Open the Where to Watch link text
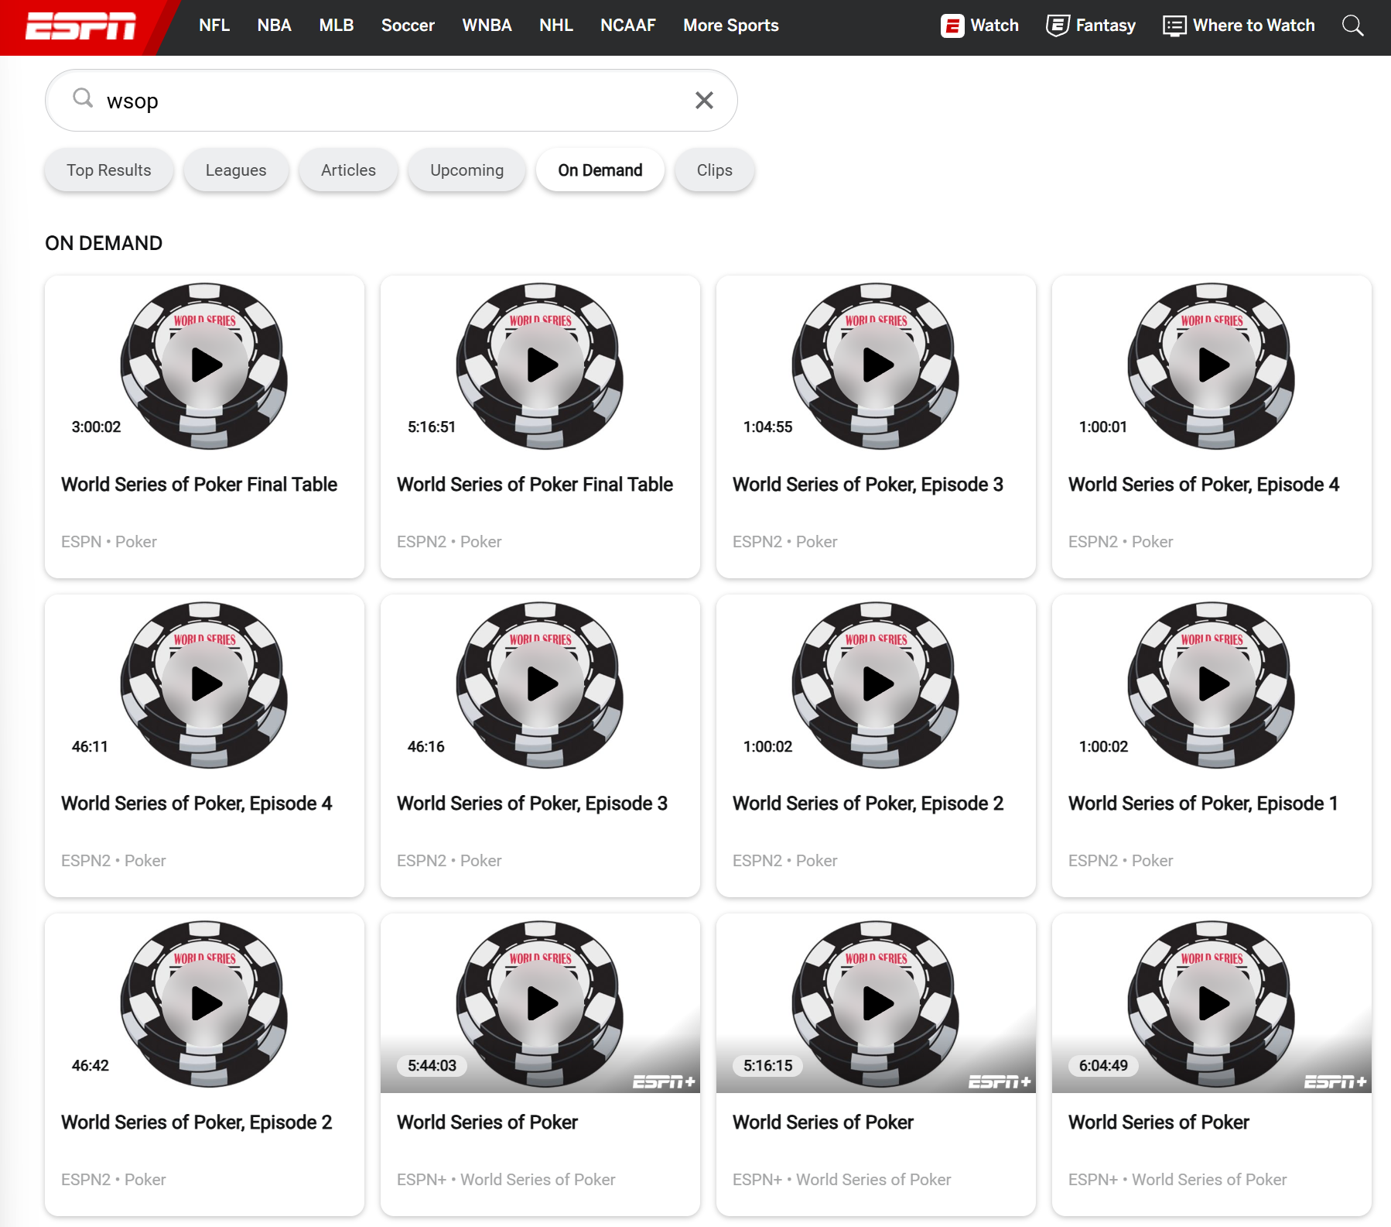Viewport: 1391px width, 1227px height. (1254, 26)
